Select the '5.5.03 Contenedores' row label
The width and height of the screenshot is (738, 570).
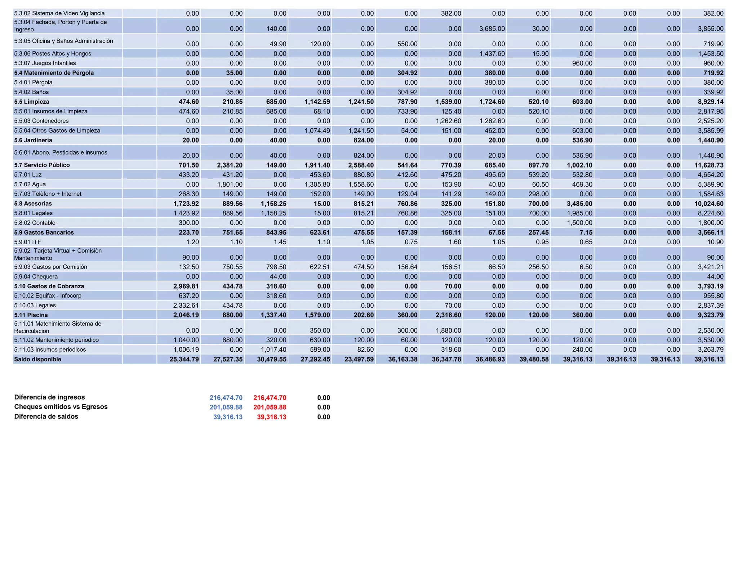tap(41, 121)
